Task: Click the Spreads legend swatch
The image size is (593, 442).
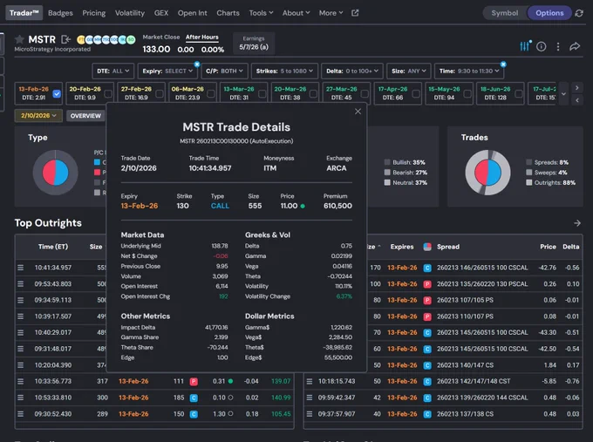Action: point(528,162)
